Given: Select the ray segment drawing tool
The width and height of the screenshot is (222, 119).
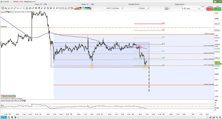Looking at the screenshot, I should coord(21,8).
